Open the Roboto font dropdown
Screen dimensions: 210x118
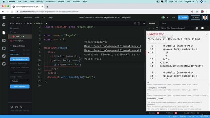20,81
